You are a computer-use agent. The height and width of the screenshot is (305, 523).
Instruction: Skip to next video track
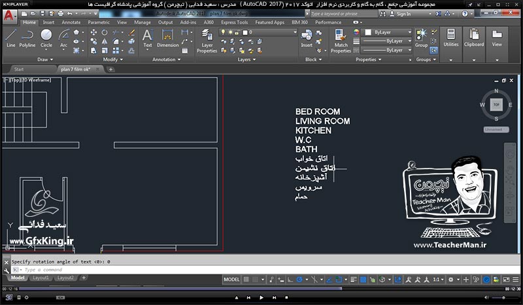click(274, 297)
